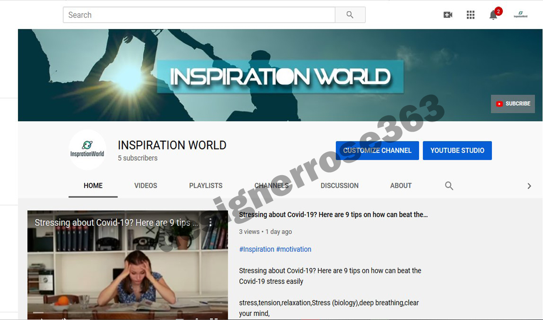Click the video title overlay on player
The height and width of the screenshot is (320, 543).
[117, 222]
